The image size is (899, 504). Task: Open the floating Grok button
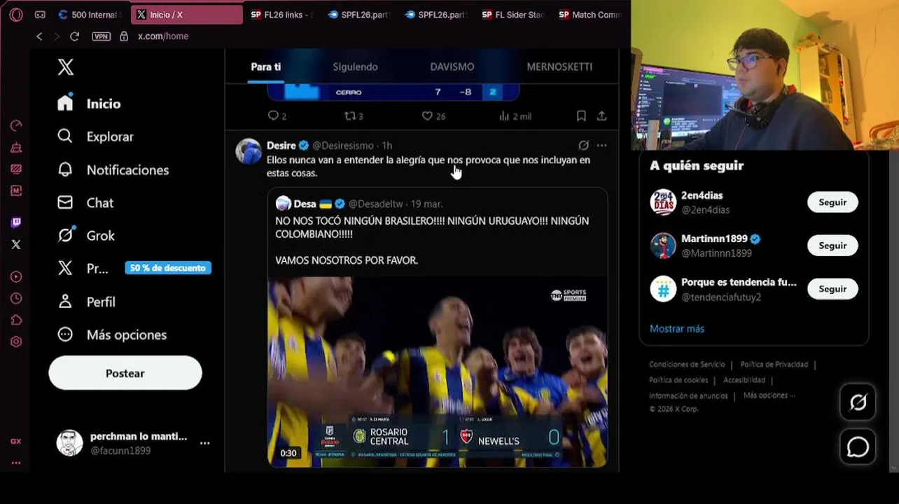858,402
